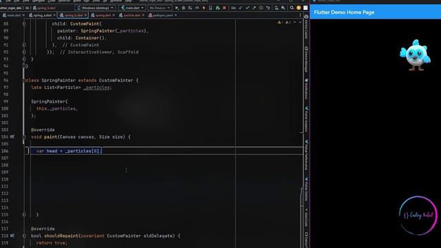
Task: Click the Git push arrow icon
Action: (254, 8)
